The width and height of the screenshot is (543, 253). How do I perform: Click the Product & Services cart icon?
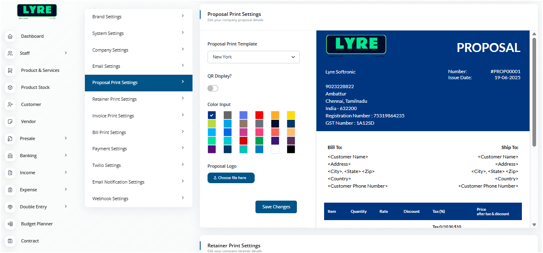tap(10, 70)
